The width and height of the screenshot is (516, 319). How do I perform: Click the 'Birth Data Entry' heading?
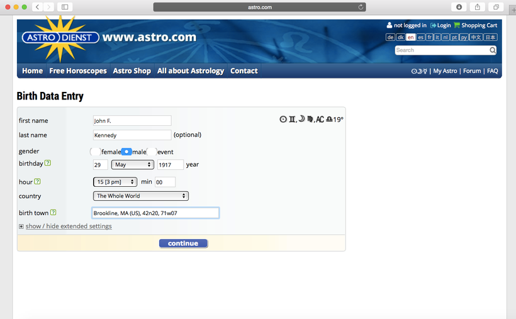pyautogui.click(x=50, y=96)
